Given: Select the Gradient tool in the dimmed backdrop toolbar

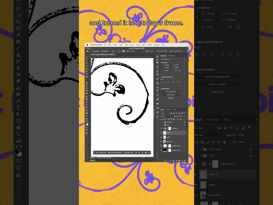Looking at the screenshot, I should pos(18,74).
